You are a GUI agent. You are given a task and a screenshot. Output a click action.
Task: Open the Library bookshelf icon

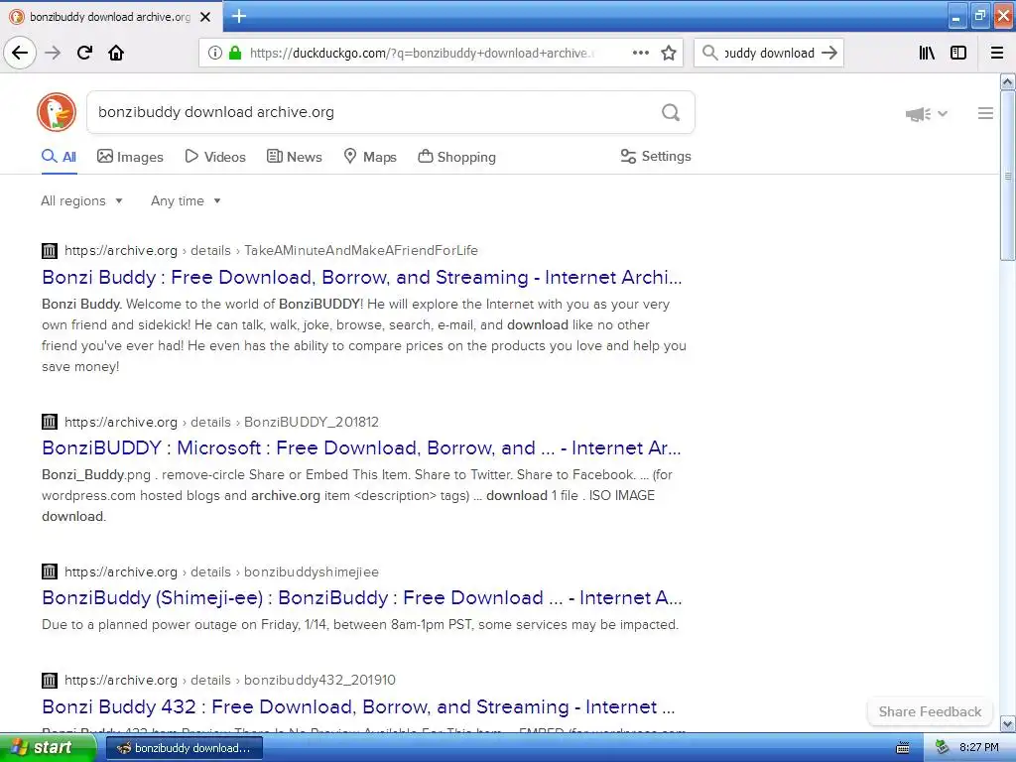tap(927, 53)
